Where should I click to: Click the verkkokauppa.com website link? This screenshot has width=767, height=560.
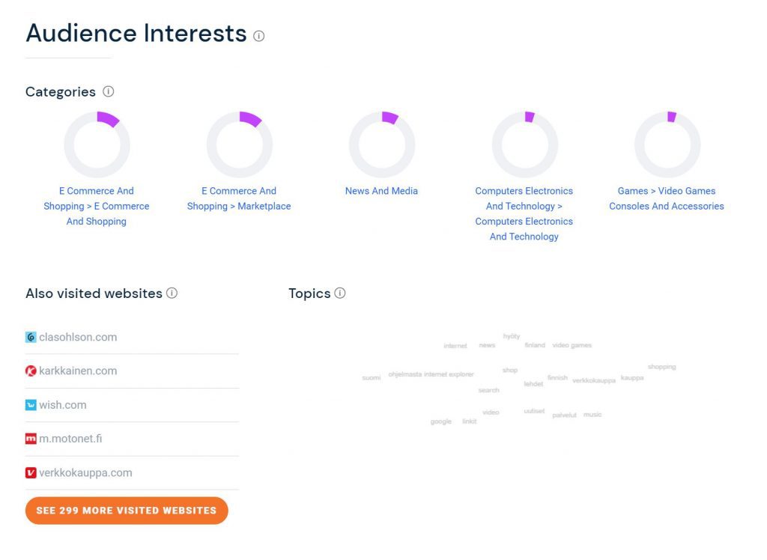pyautogui.click(x=85, y=472)
